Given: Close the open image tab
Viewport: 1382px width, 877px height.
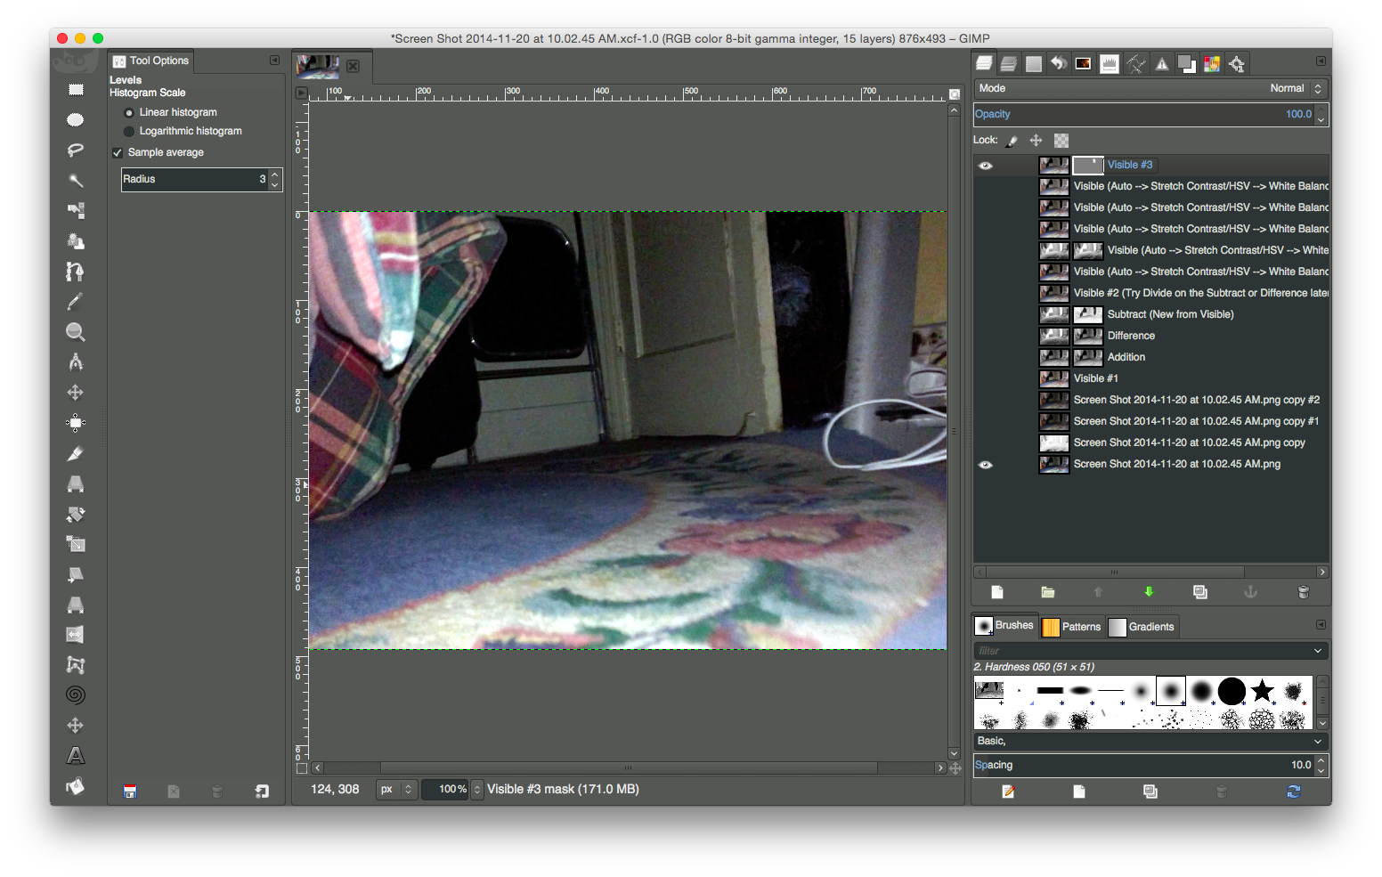Looking at the screenshot, I should [x=354, y=66].
